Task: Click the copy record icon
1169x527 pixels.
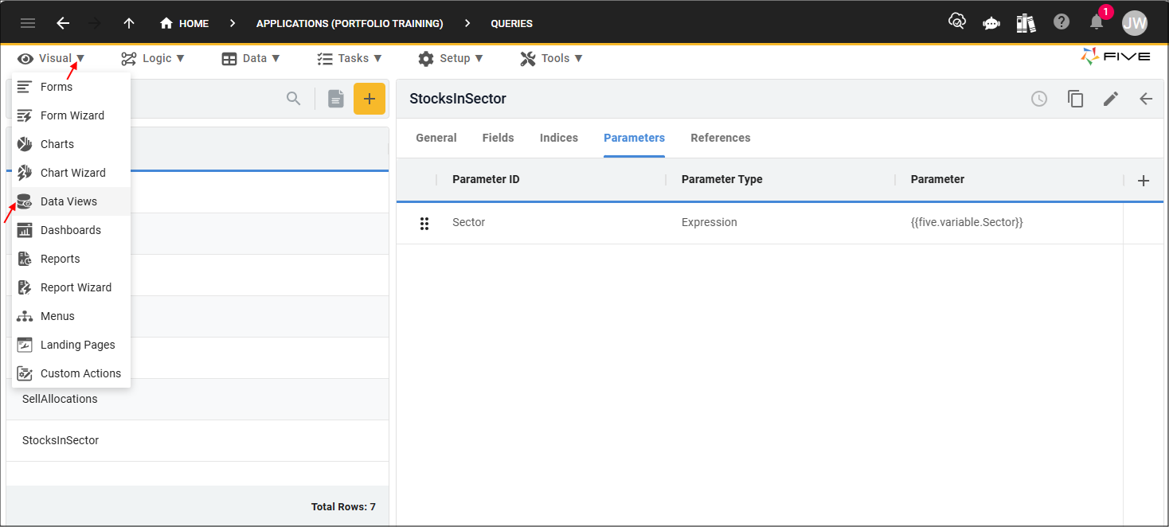Action: 1076,99
